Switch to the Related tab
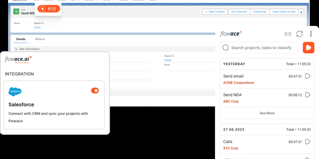The image size is (319, 159). click(x=40, y=39)
